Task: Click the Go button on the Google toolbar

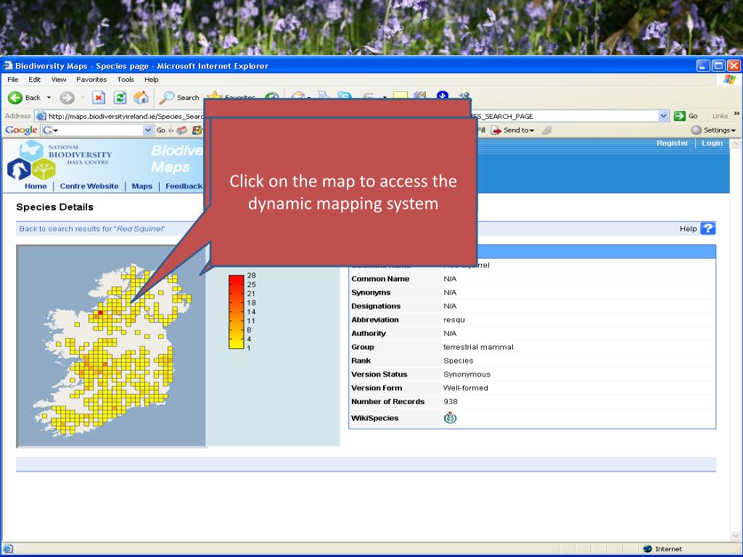Action: tap(161, 130)
